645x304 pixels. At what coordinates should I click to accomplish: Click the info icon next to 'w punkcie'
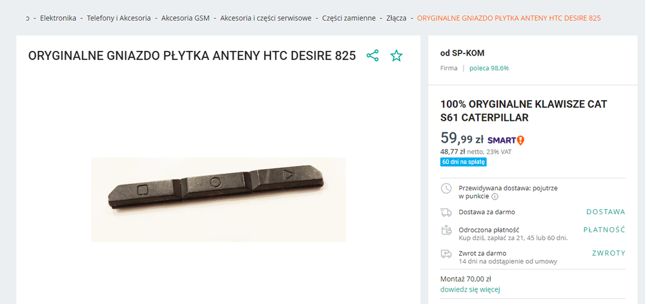point(495,197)
